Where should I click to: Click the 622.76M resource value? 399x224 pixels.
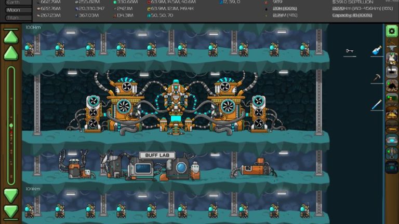tap(50, 9)
